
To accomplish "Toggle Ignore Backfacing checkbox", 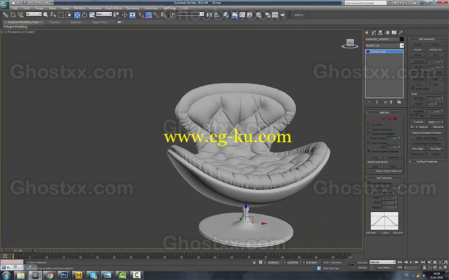I will 369,129.
